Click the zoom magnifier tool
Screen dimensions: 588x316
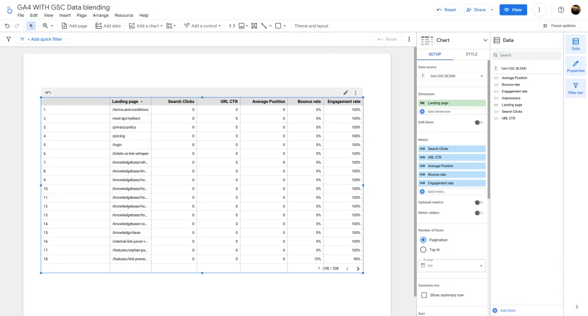(45, 26)
